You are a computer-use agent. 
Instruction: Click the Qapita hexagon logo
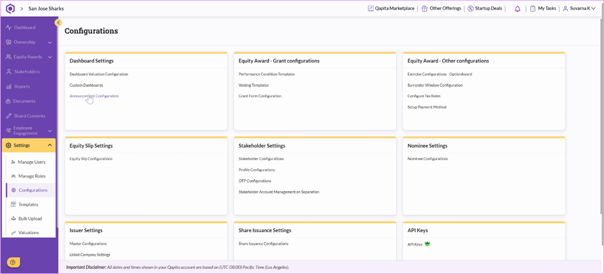[x=10, y=8]
